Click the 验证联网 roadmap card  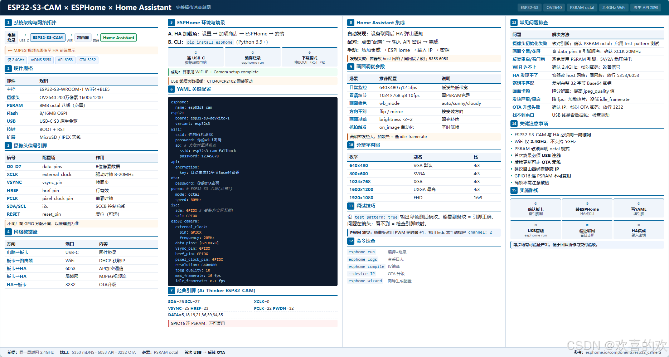pos(587,230)
